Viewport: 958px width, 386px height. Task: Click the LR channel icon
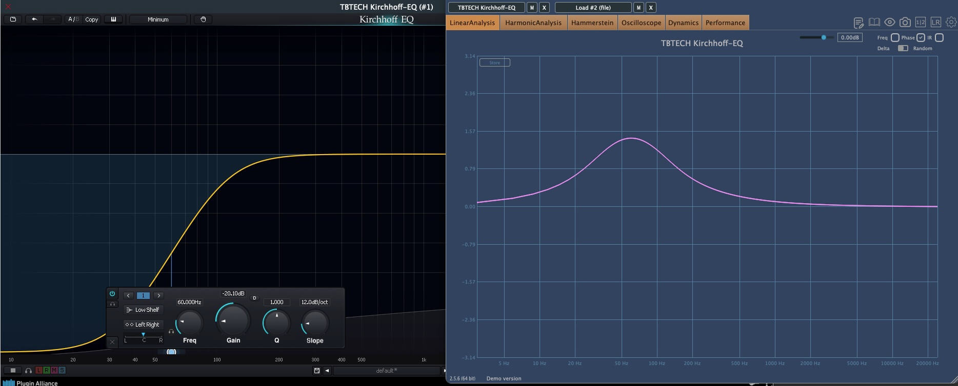(x=936, y=22)
